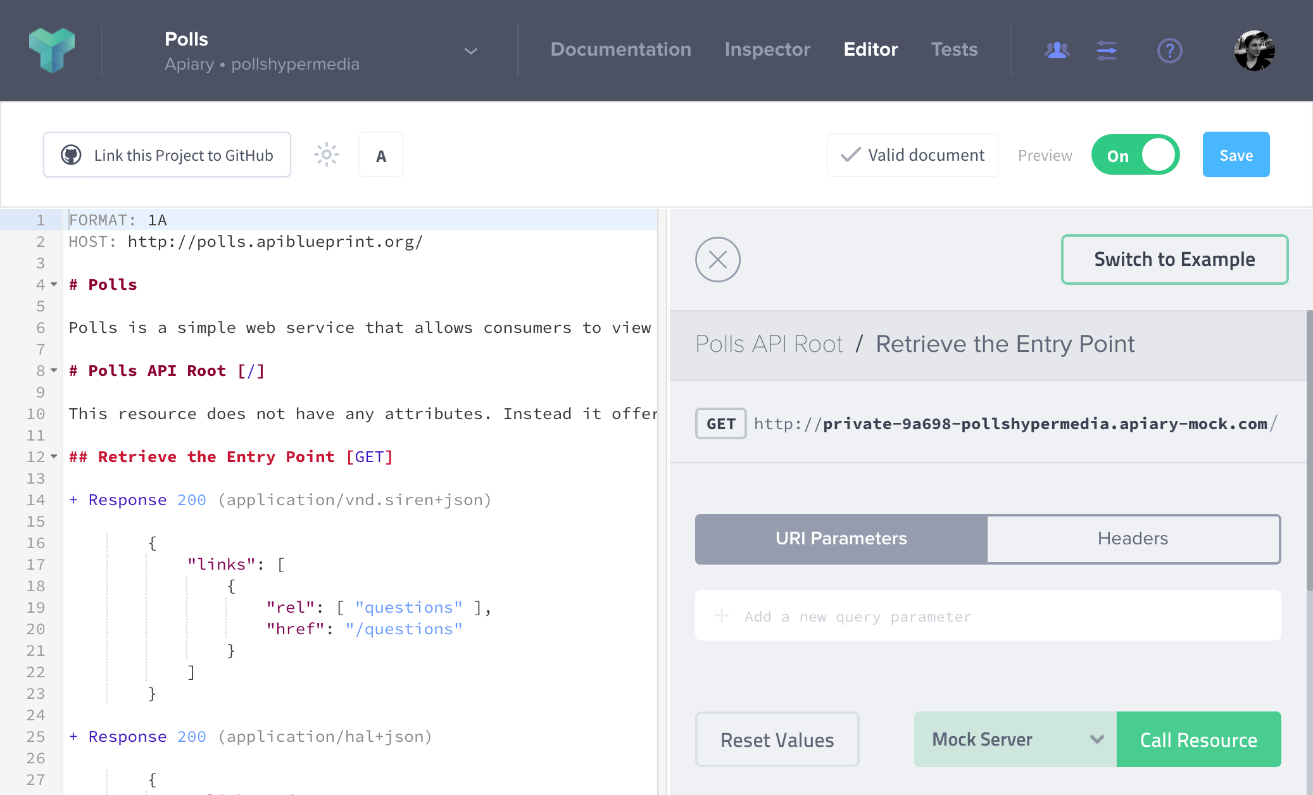
Task: Switch to the Headers tab
Action: pyautogui.click(x=1133, y=538)
